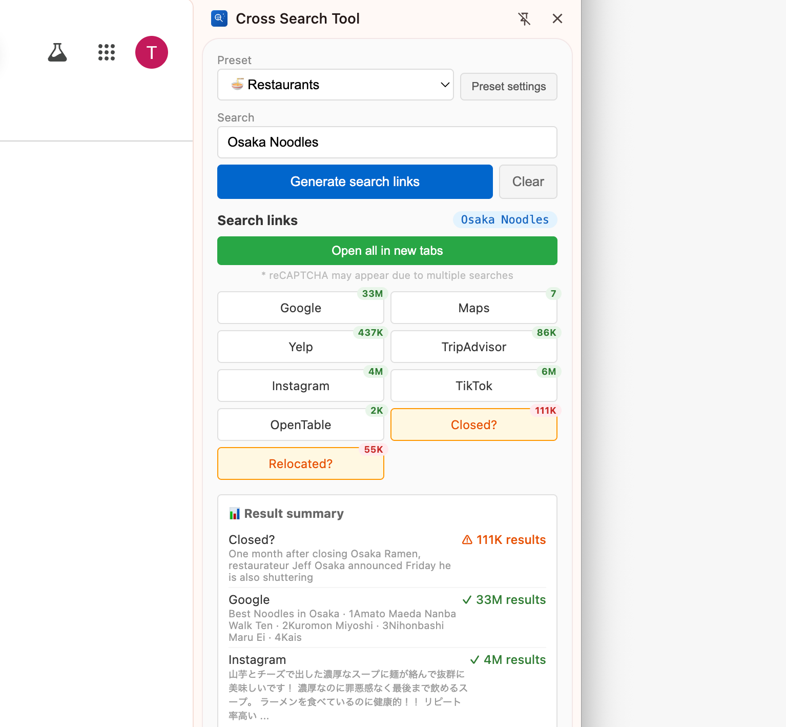Clear the search input

coord(528,181)
